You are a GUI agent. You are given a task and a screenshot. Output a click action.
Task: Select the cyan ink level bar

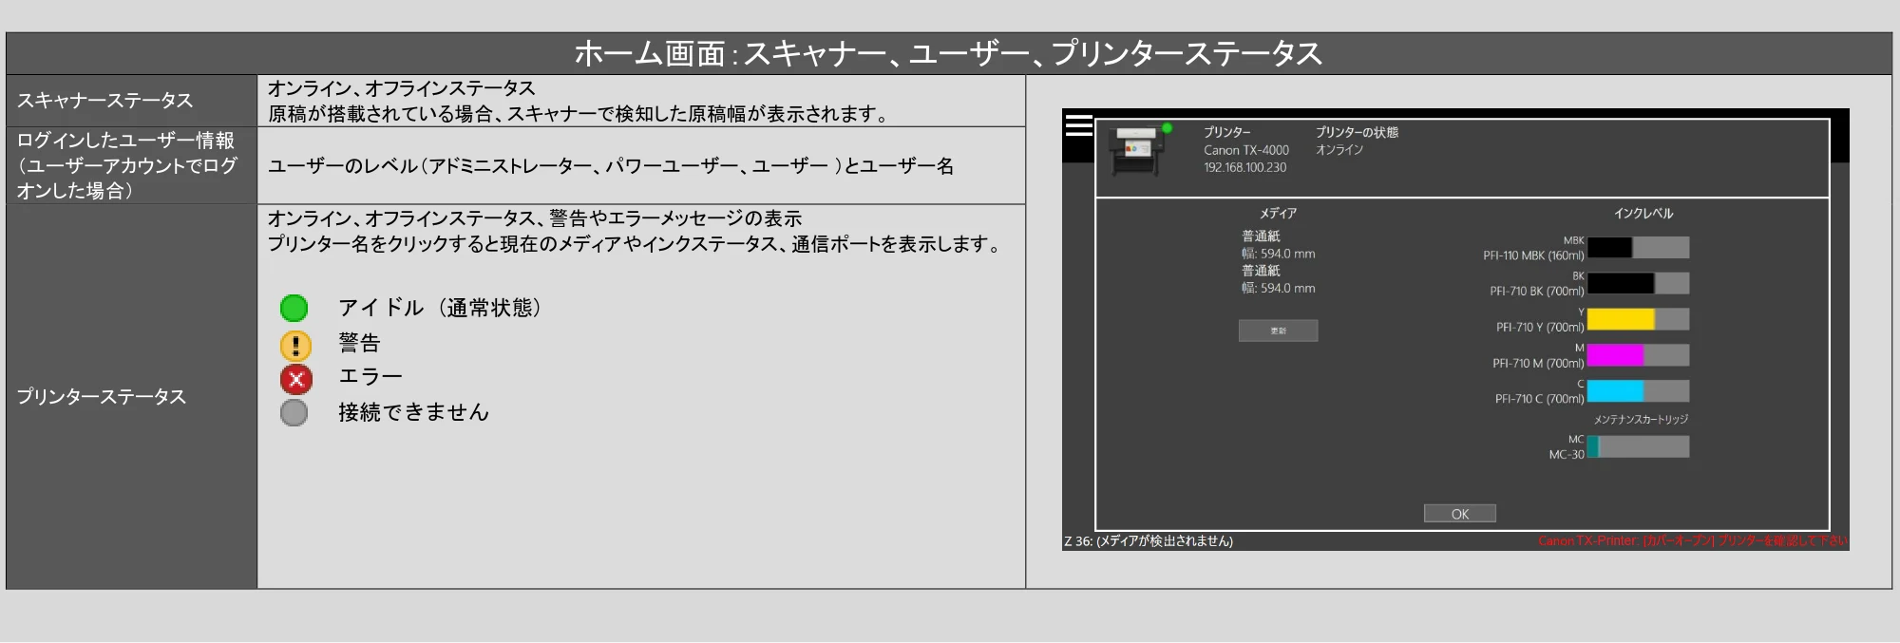1638,390
